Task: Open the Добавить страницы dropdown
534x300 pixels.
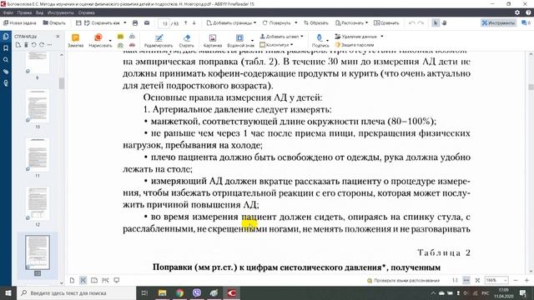Action: coord(231,22)
